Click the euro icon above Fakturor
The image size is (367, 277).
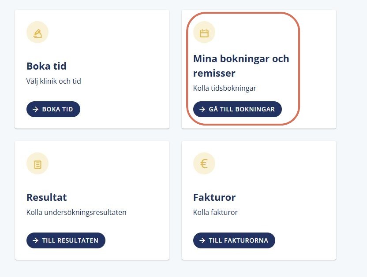pyautogui.click(x=204, y=163)
